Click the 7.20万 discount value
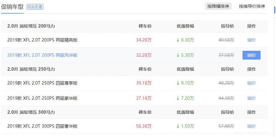 187,98
